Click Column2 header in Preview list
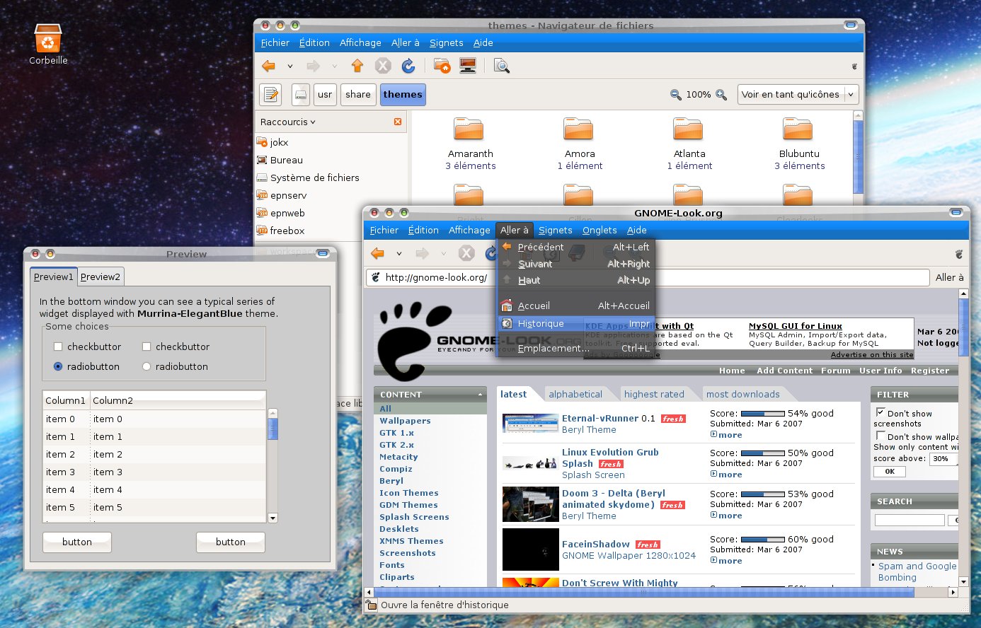The width and height of the screenshot is (981, 628). tap(177, 400)
